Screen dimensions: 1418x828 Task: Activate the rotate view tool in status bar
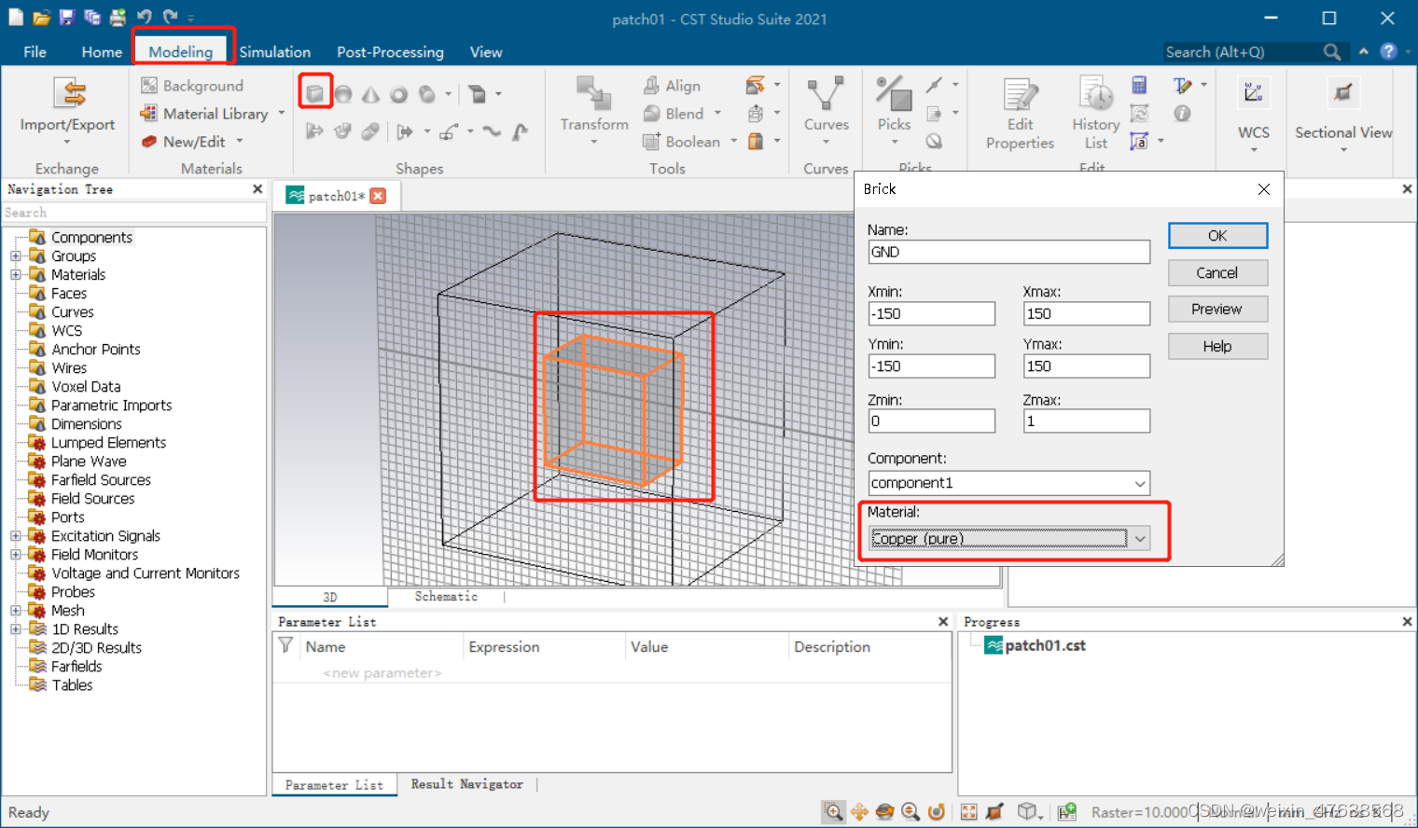884,812
